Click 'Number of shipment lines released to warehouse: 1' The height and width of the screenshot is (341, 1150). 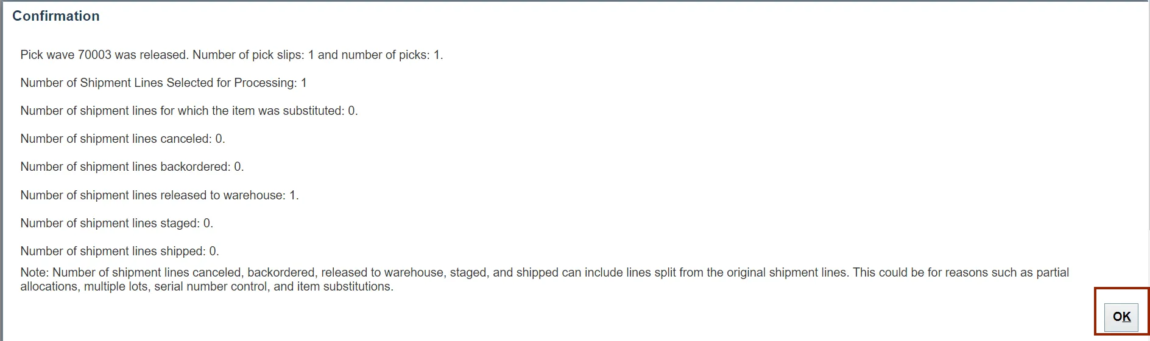coord(160,195)
